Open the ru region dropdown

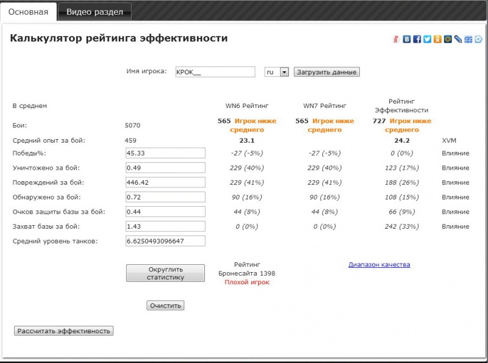pyautogui.click(x=276, y=72)
